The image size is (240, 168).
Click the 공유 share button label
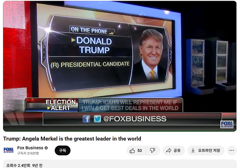[x=177, y=151]
